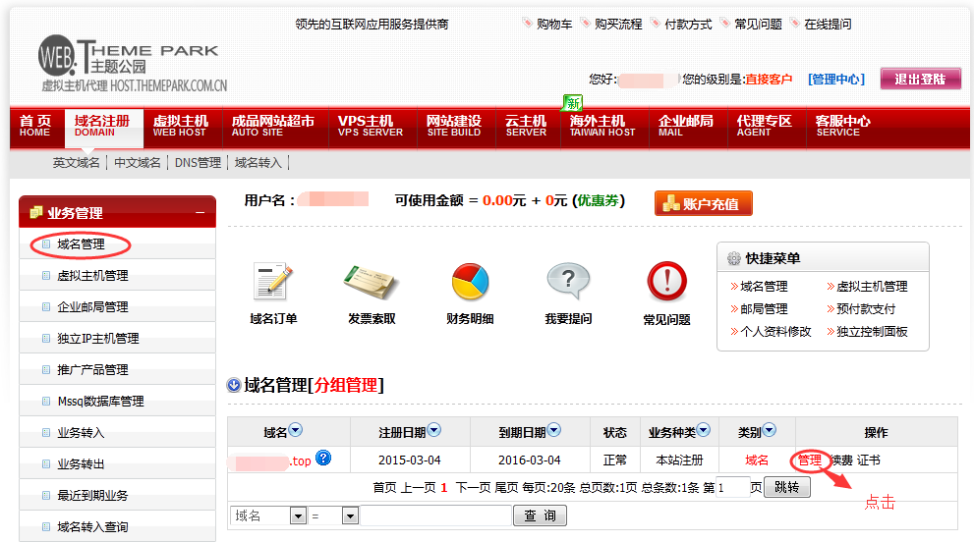Sort by 注册日期 column arrow
974x542 pixels.
pyautogui.click(x=433, y=430)
